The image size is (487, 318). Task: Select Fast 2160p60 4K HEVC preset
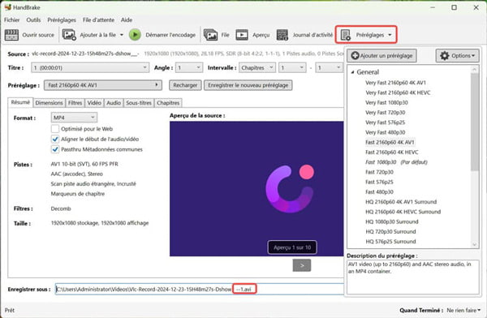392,153
